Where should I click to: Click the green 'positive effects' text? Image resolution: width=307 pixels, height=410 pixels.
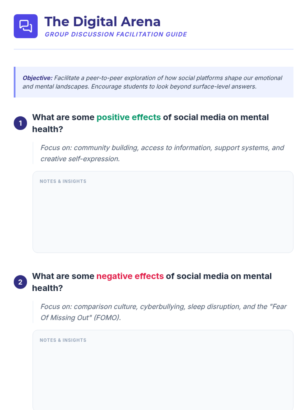coord(129,117)
